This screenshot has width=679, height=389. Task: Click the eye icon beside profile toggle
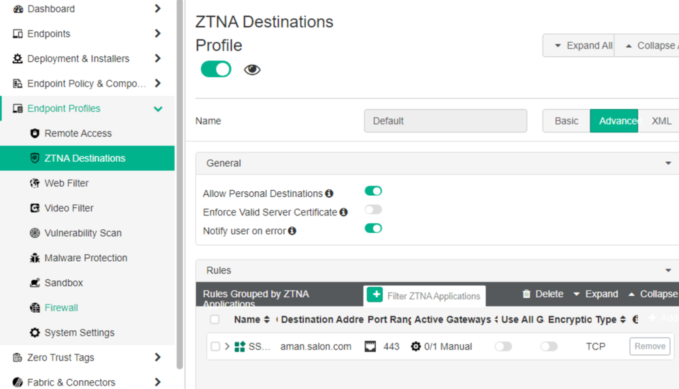[252, 69]
